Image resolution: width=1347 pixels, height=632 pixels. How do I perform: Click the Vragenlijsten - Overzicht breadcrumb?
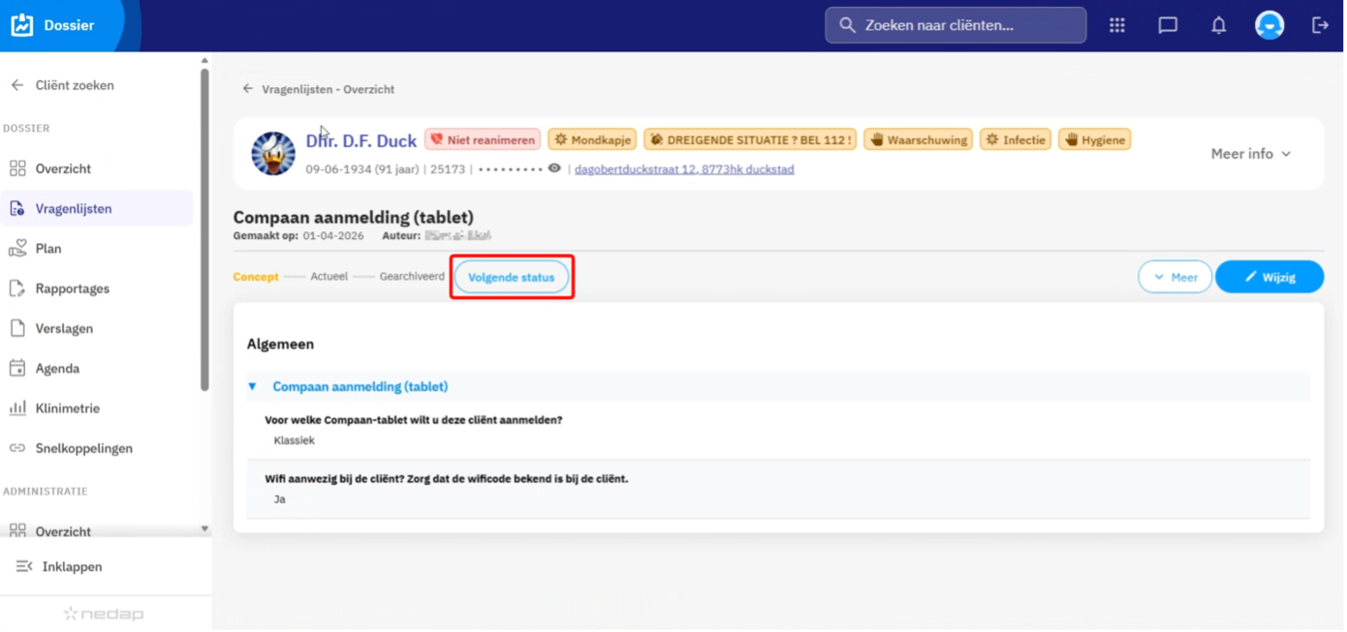(x=329, y=89)
